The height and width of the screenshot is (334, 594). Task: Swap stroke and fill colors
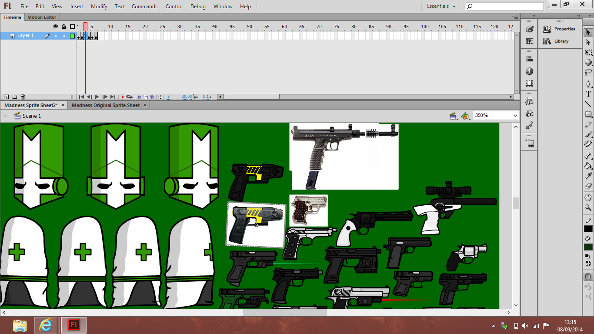588,264
